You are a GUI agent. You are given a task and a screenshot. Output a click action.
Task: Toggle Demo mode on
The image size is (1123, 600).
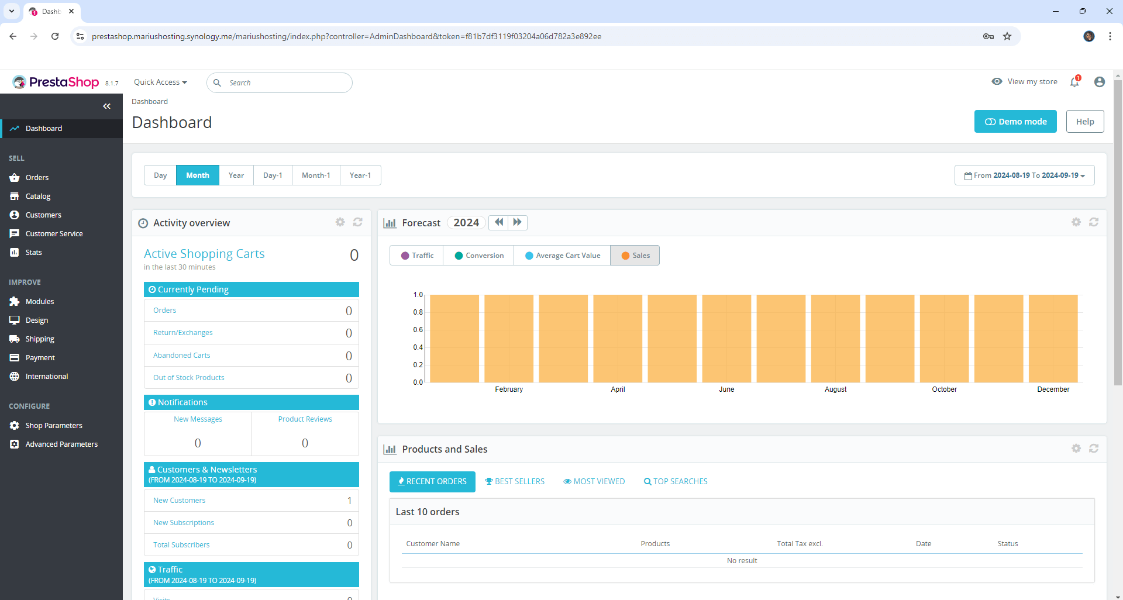pos(1015,122)
